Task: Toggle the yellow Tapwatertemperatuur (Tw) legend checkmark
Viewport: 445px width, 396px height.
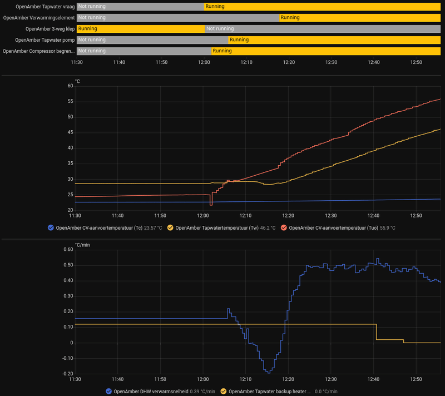Action: pyautogui.click(x=170, y=228)
